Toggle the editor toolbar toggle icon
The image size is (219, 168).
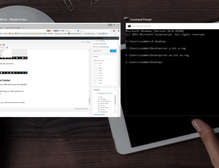tap(4, 45)
